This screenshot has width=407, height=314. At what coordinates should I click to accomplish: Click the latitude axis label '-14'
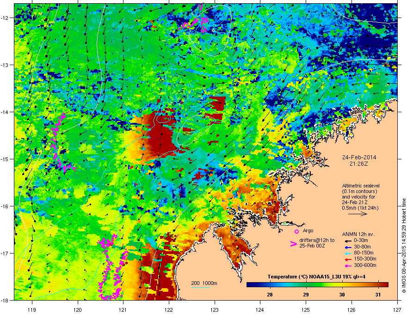pyautogui.click(x=5, y=112)
